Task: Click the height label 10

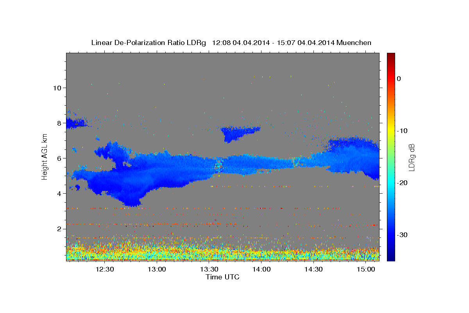Action: (x=56, y=88)
